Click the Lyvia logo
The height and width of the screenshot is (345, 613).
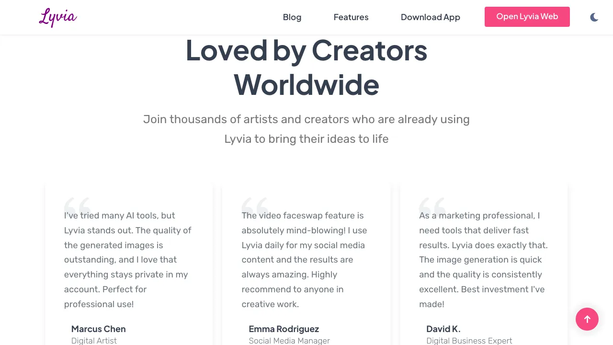[58, 17]
